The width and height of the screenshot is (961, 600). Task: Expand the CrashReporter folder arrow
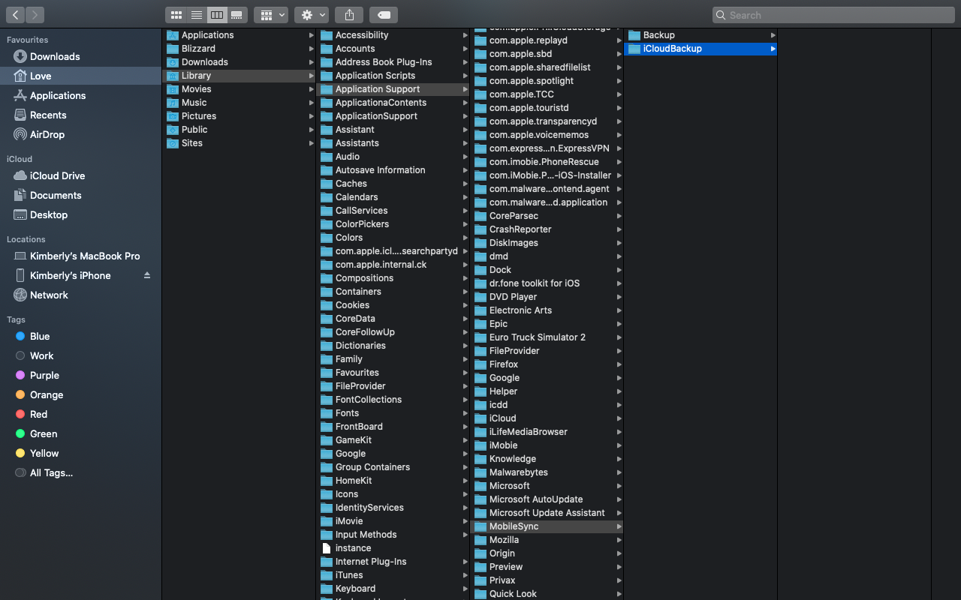(x=619, y=229)
